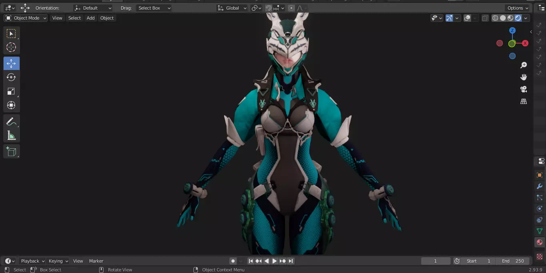Switch to rendered viewport shading

(518, 18)
